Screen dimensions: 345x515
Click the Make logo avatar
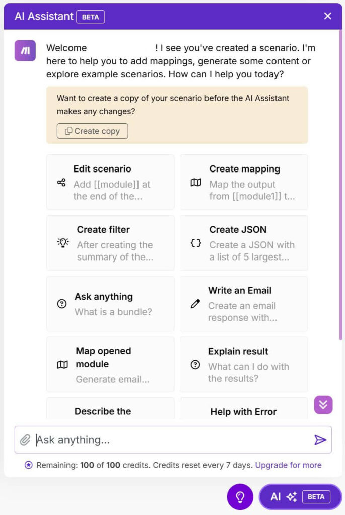click(25, 50)
